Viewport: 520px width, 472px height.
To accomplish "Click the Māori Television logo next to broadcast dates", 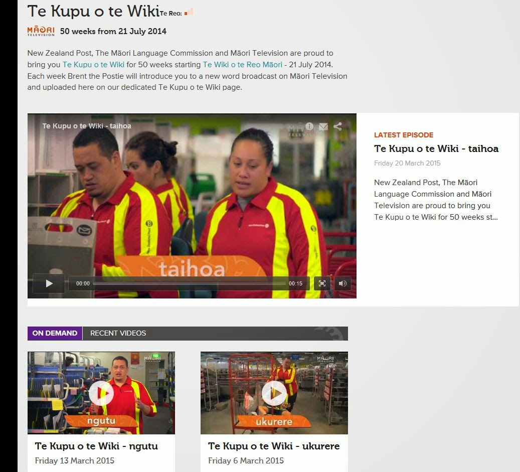I will tap(40, 31).
